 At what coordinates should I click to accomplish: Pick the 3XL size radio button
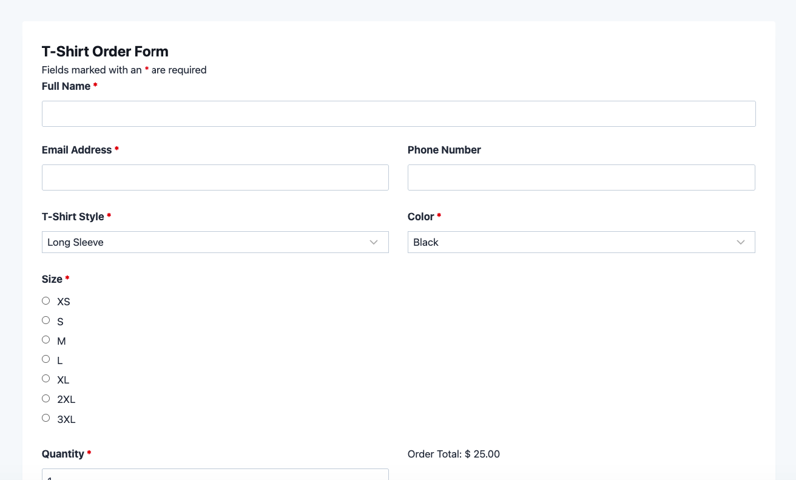pos(46,418)
